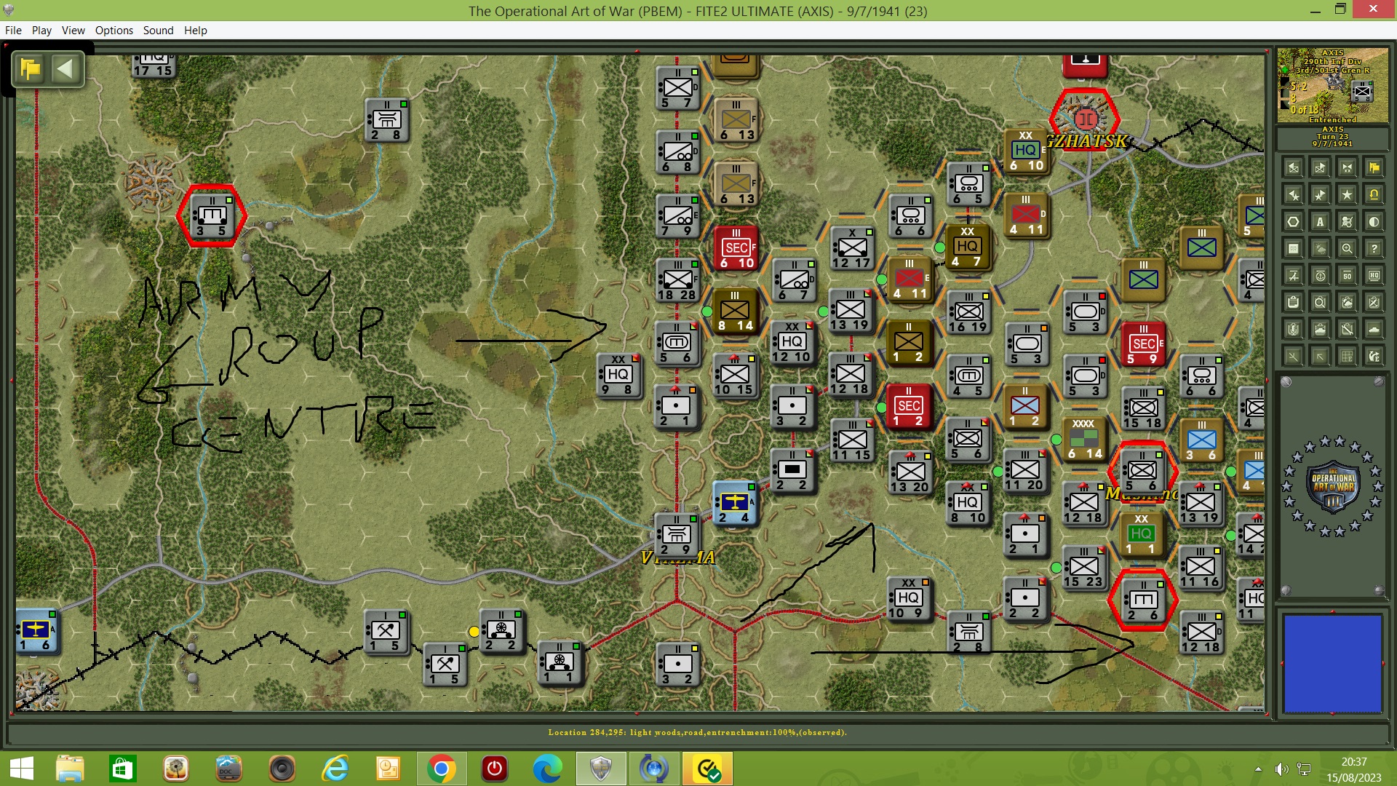Click the '290th Inf Div' unit name text
The width and height of the screenshot is (1397, 786).
1332,62
